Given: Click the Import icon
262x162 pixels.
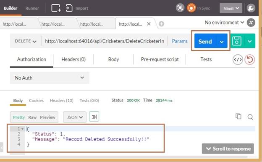Looking at the screenshot, I should tap(69, 8).
